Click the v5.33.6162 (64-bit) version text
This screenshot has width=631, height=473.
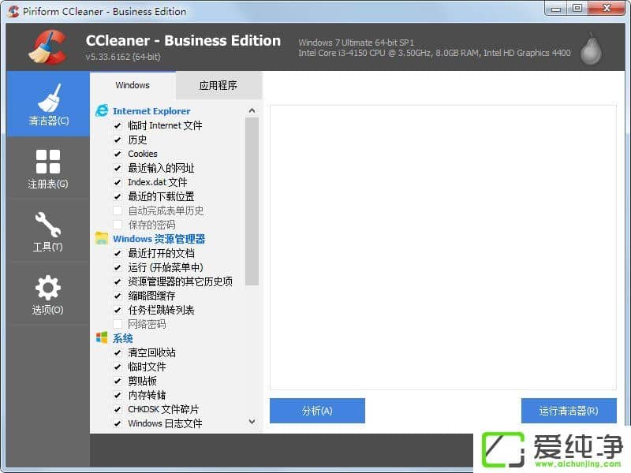click(x=123, y=57)
